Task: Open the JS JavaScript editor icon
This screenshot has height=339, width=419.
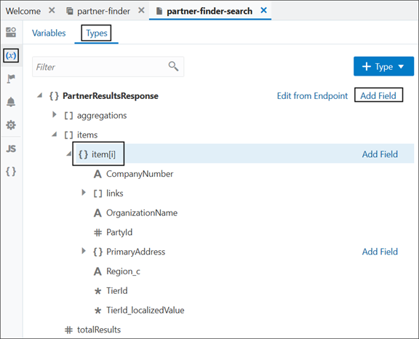Action: tap(11, 148)
